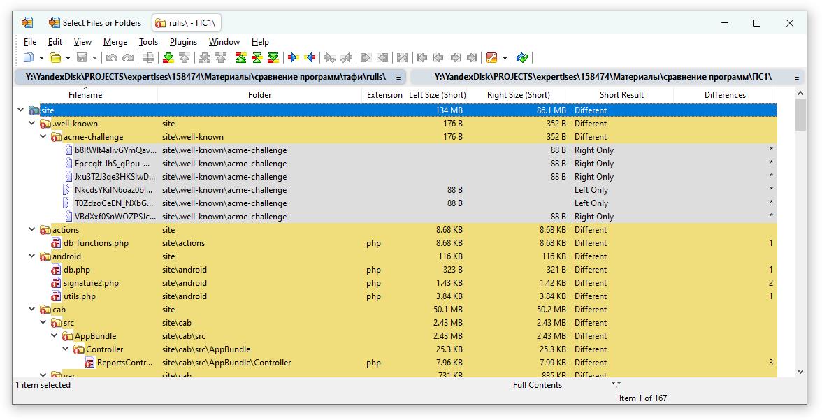Collapse the acme-challenge folder

[43, 137]
